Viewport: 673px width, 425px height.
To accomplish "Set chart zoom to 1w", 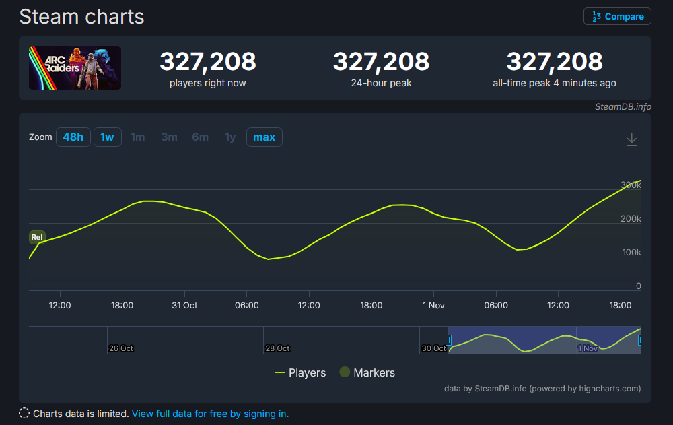I will pos(107,137).
